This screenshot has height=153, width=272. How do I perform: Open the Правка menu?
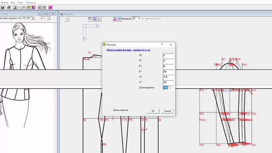[x=4, y=3]
